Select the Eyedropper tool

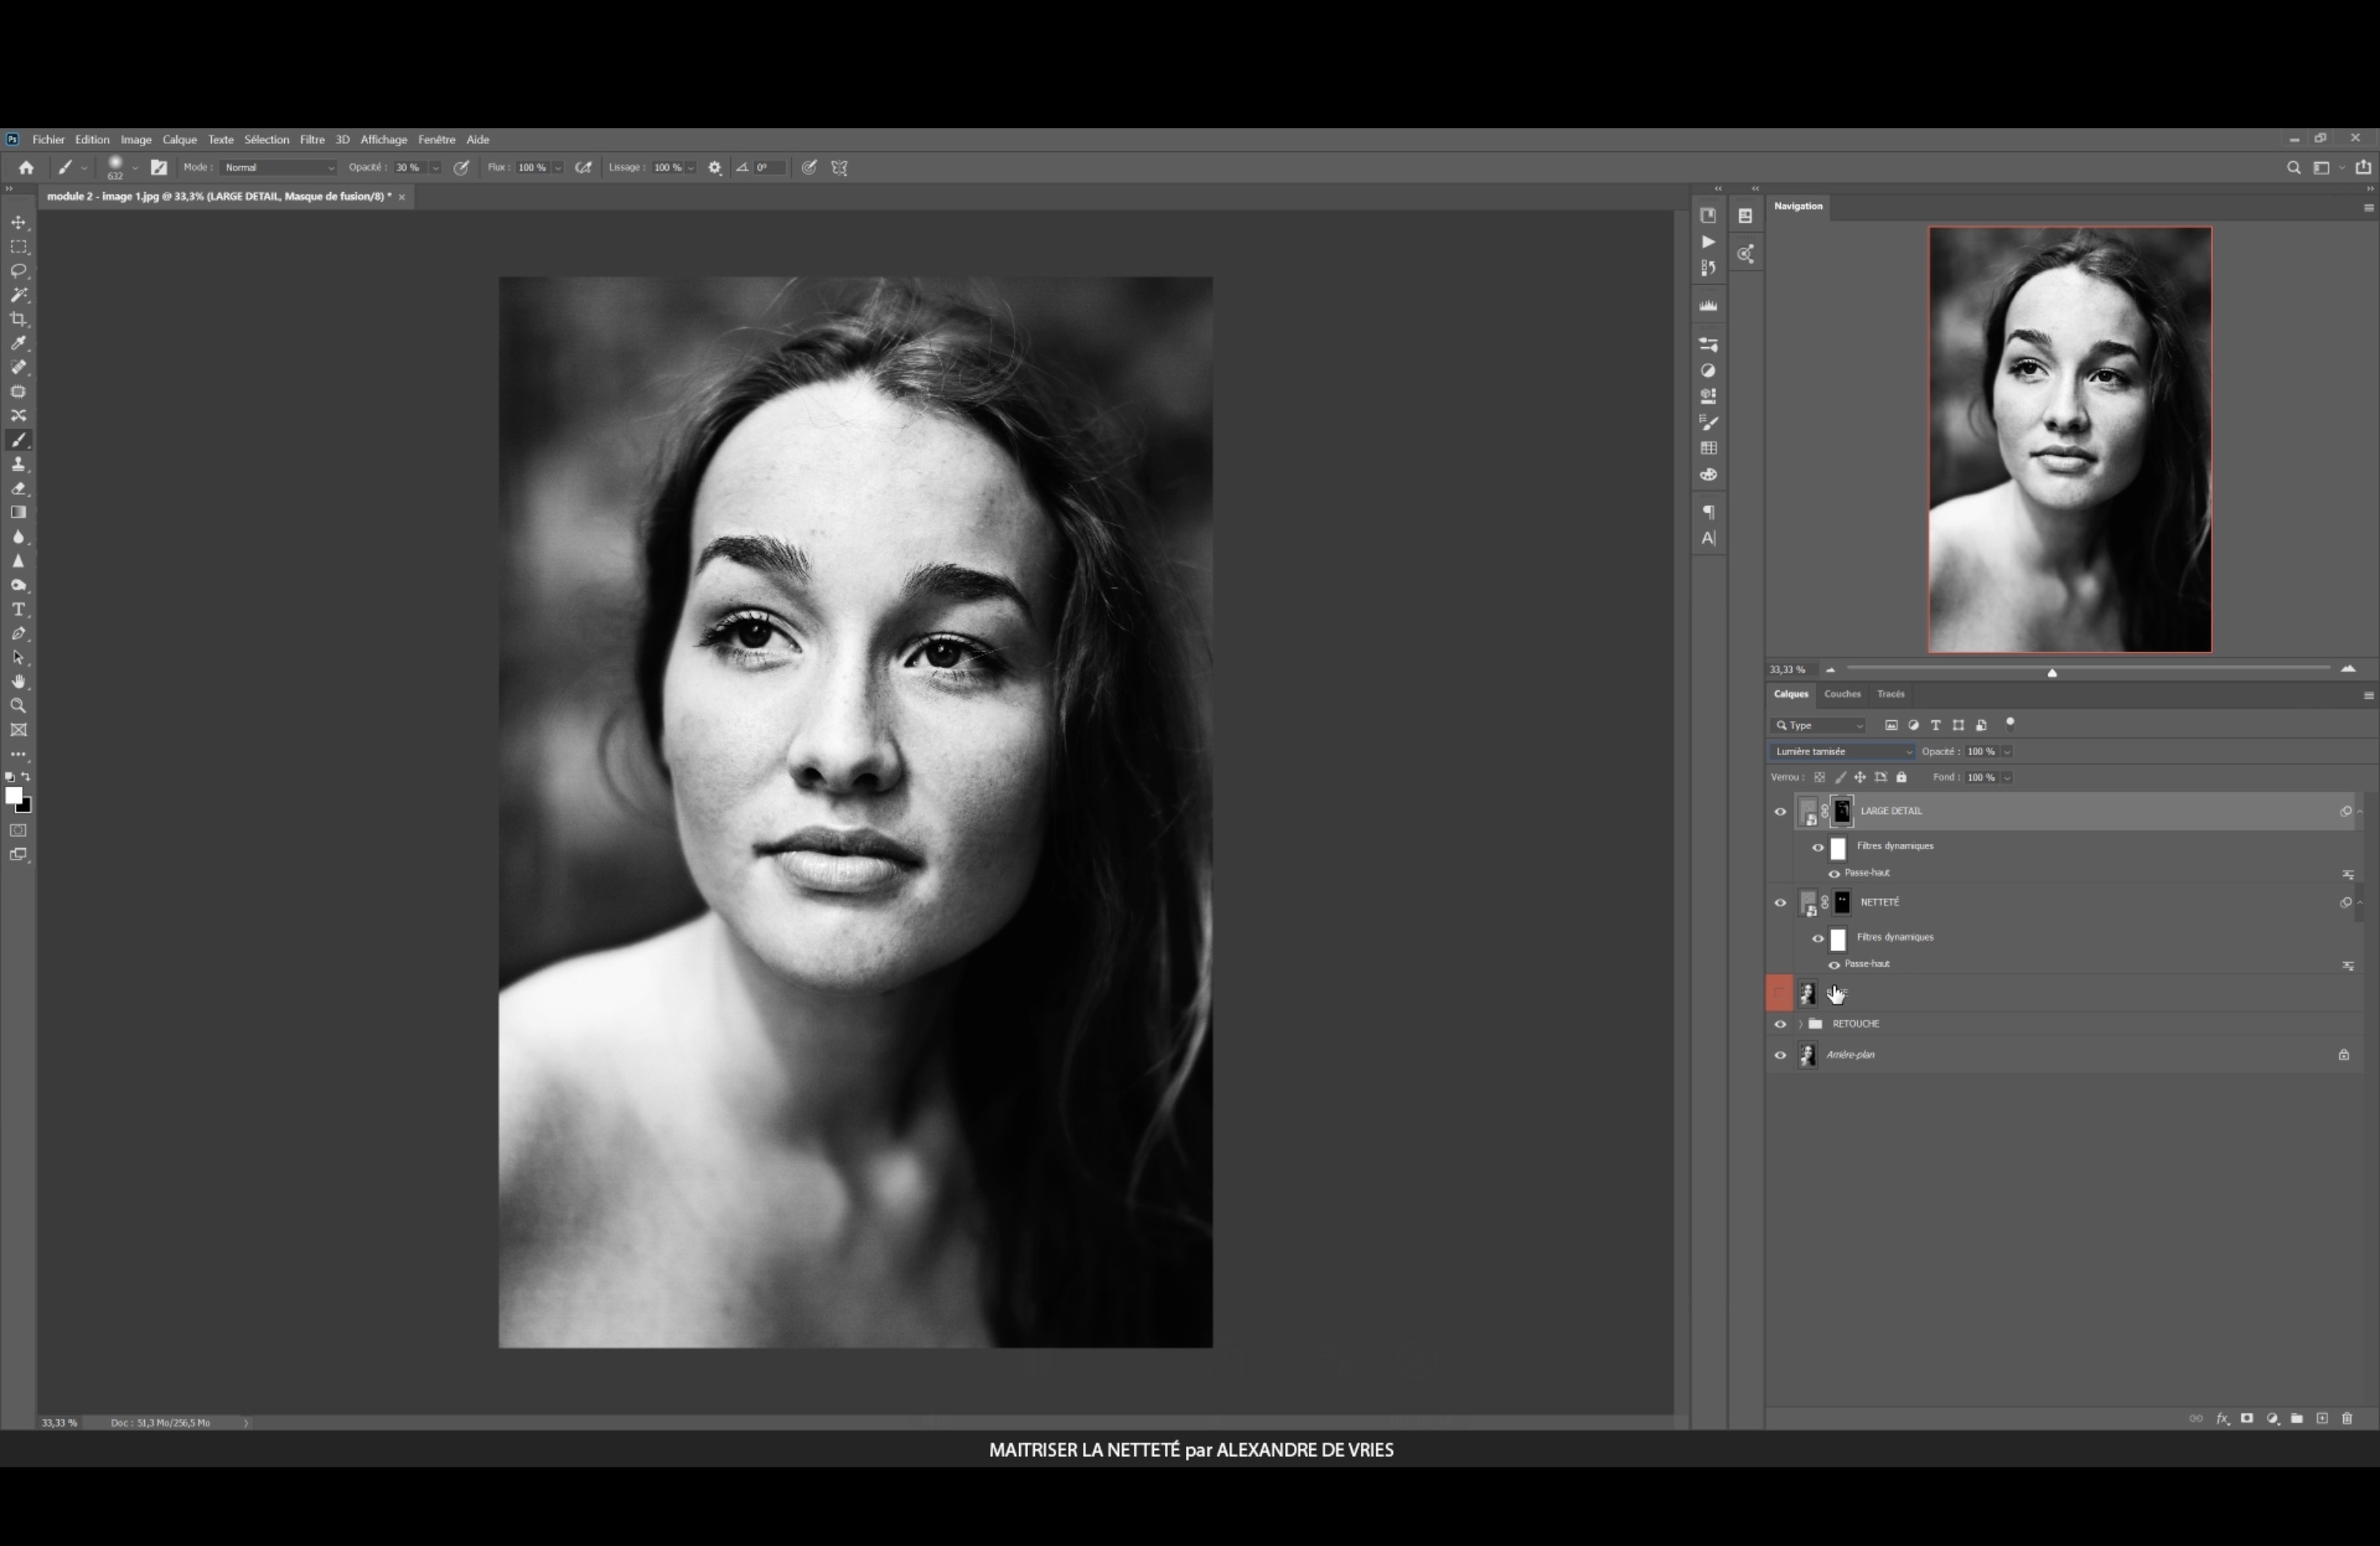tap(18, 343)
